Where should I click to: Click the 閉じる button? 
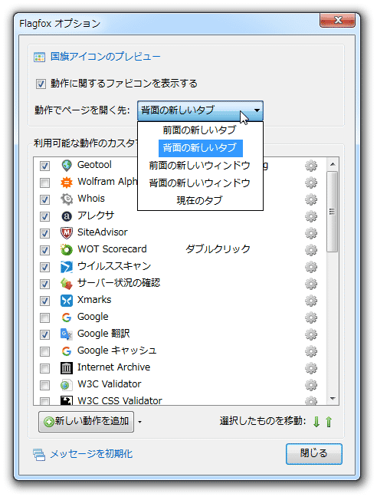[313, 454]
